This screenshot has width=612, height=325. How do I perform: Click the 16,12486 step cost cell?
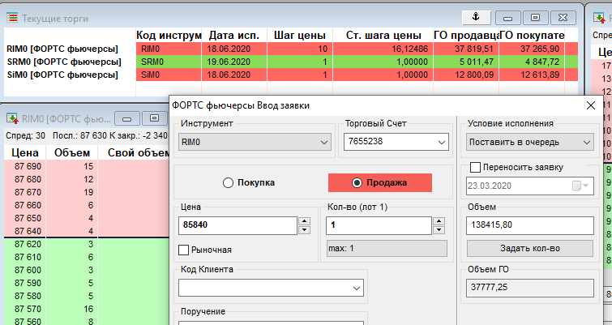pos(383,49)
